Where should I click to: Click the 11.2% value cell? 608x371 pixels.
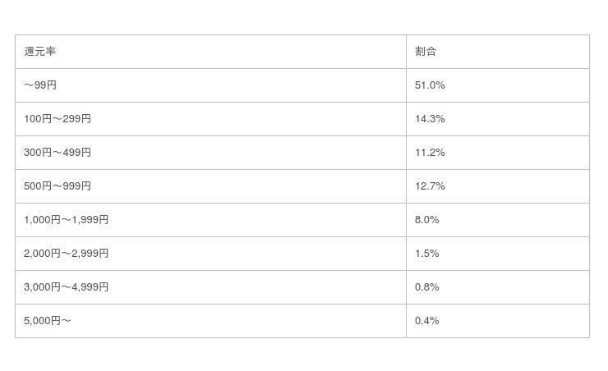[498, 153]
